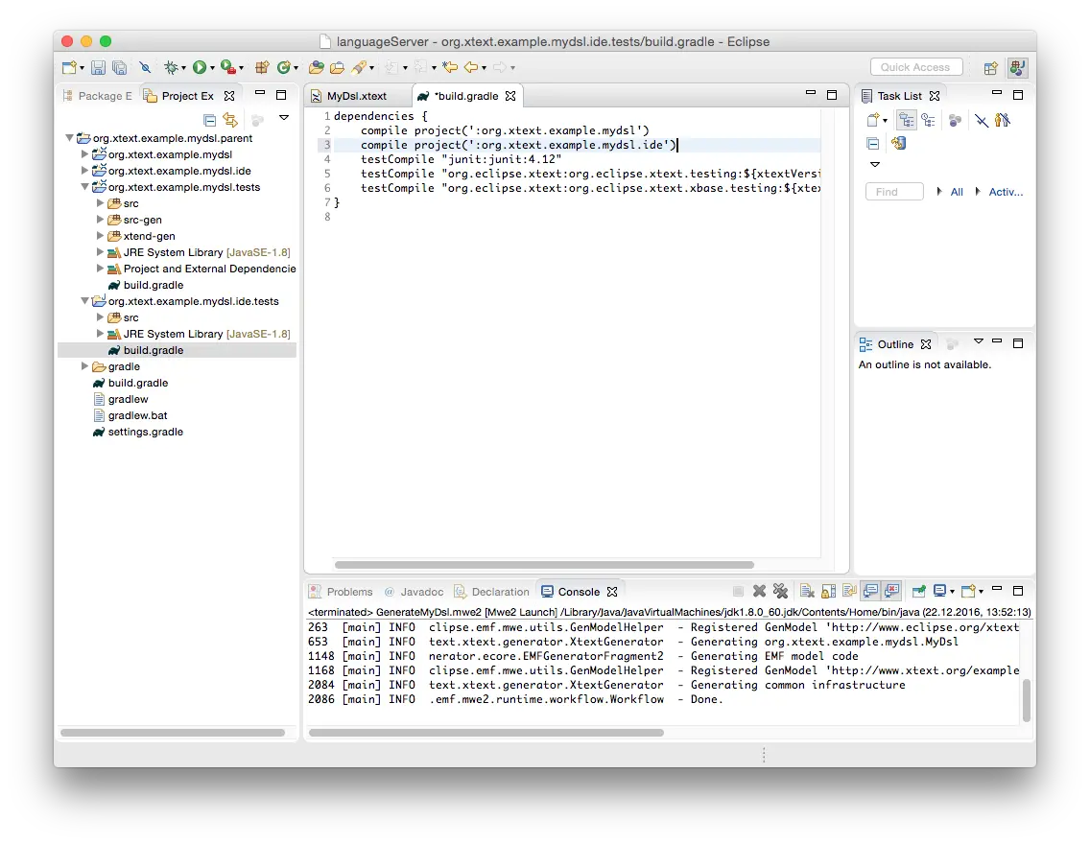Viewport: 1090px width, 844px height.
Task: Click the Back navigation arrow
Action: click(471, 67)
